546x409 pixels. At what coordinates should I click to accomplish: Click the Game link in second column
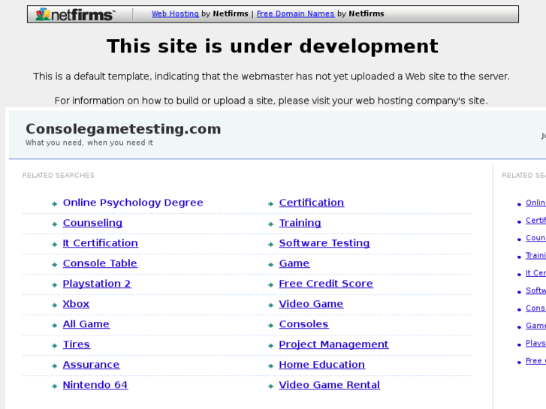pyautogui.click(x=294, y=263)
